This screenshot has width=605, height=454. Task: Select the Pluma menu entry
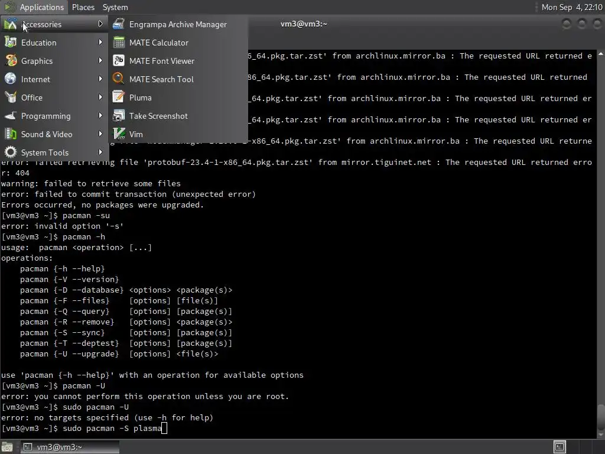pyautogui.click(x=178, y=98)
